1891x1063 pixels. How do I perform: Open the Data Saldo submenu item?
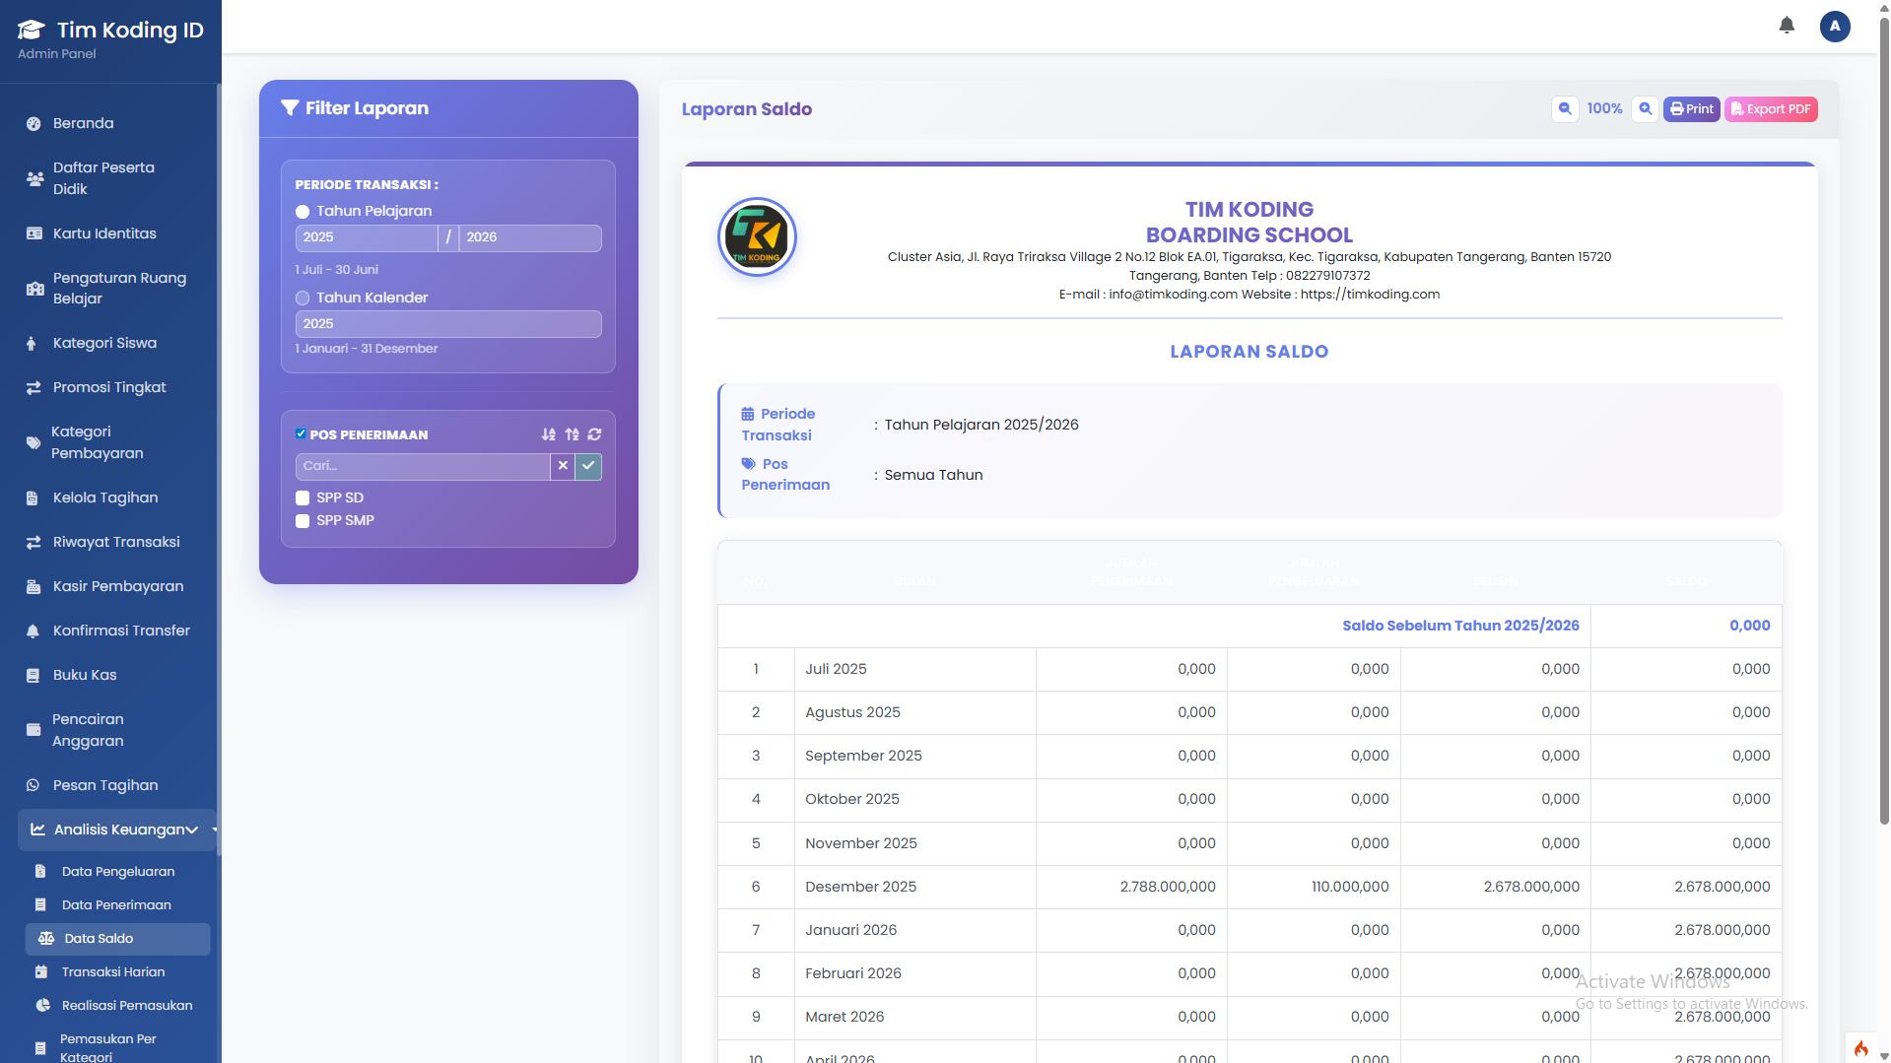pyautogui.click(x=99, y=938)
